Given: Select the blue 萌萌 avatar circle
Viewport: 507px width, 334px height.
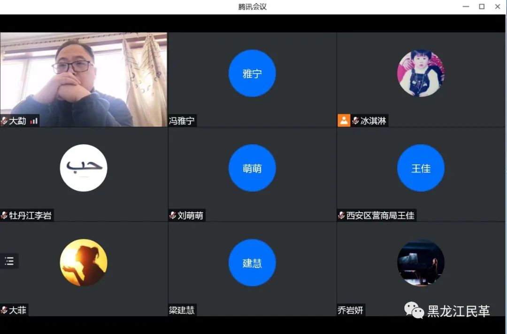Looking at the screenshot, I should click(252, 168).
